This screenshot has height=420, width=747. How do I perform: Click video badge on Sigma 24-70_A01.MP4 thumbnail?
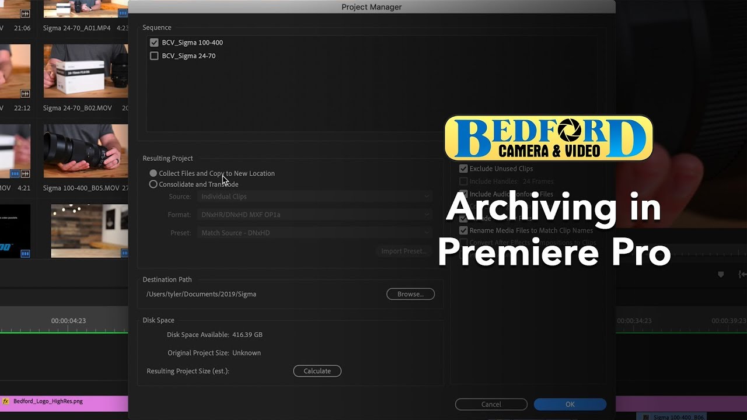pyautogui.click(x=124, y=13)
